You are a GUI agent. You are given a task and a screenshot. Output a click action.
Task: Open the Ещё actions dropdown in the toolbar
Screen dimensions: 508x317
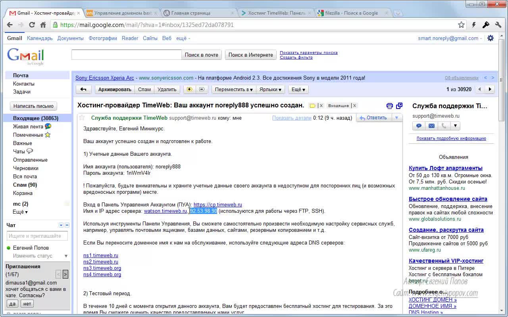[x=298, y=89]
